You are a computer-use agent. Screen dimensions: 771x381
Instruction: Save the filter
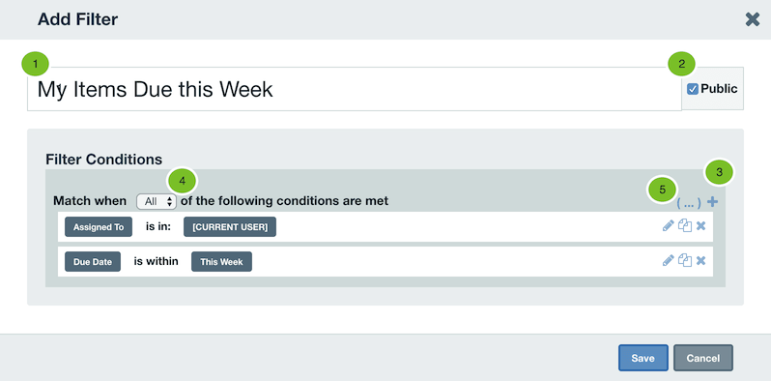click(643, 358)
